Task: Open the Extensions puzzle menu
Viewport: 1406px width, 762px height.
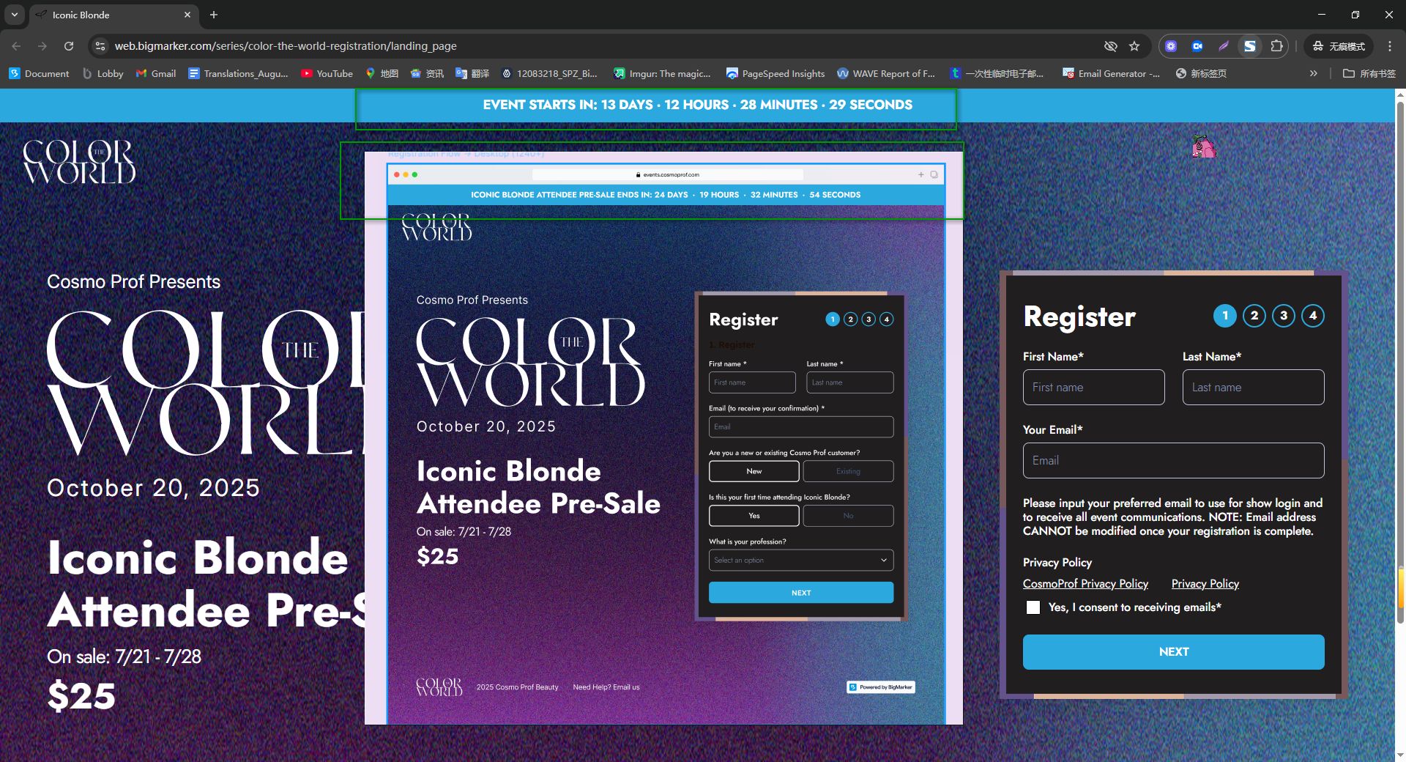Action: point(1276,46)
